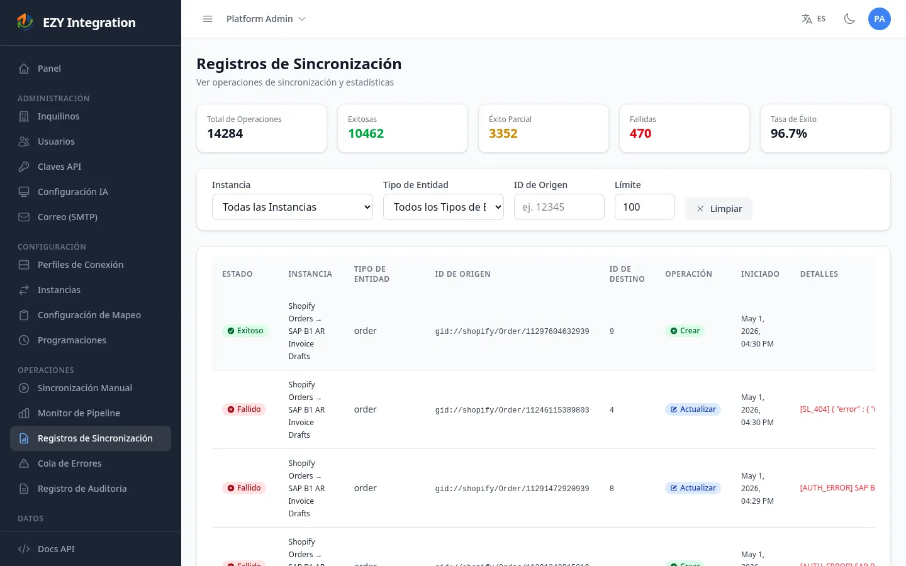Toggle the sidebar hamburger menu icon

tap(208, 19)
